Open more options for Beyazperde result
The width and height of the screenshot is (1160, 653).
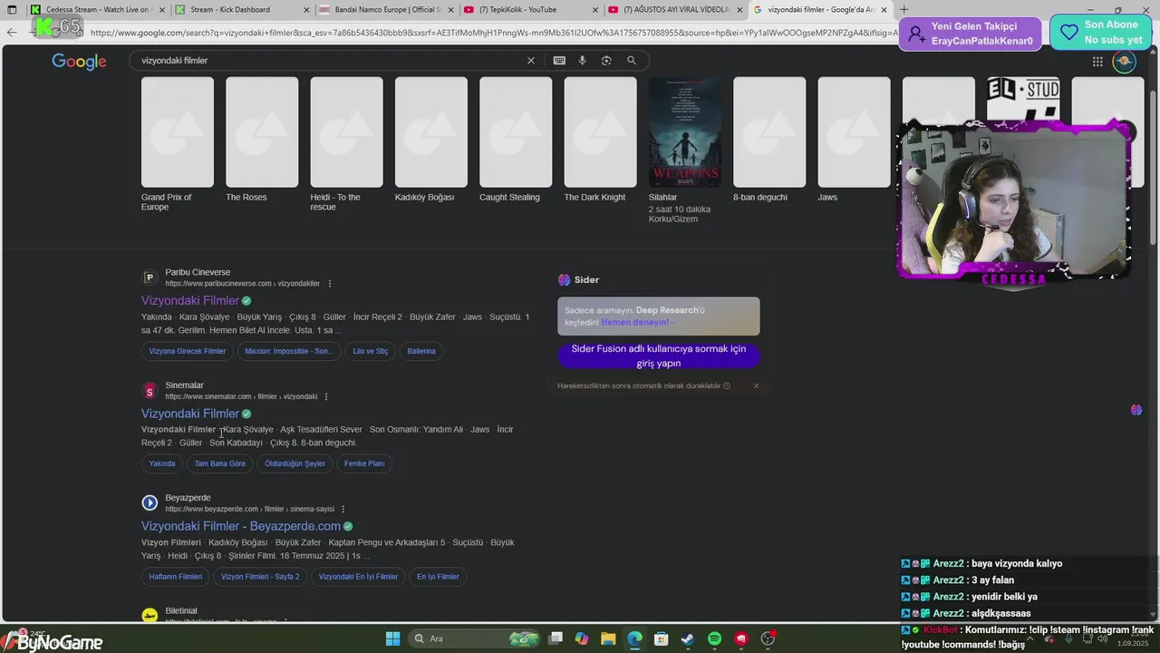(x=343, y=509)
